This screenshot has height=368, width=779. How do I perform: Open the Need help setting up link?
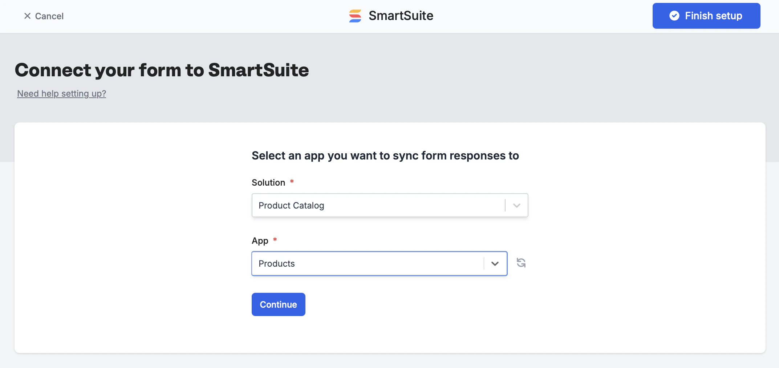61,93
